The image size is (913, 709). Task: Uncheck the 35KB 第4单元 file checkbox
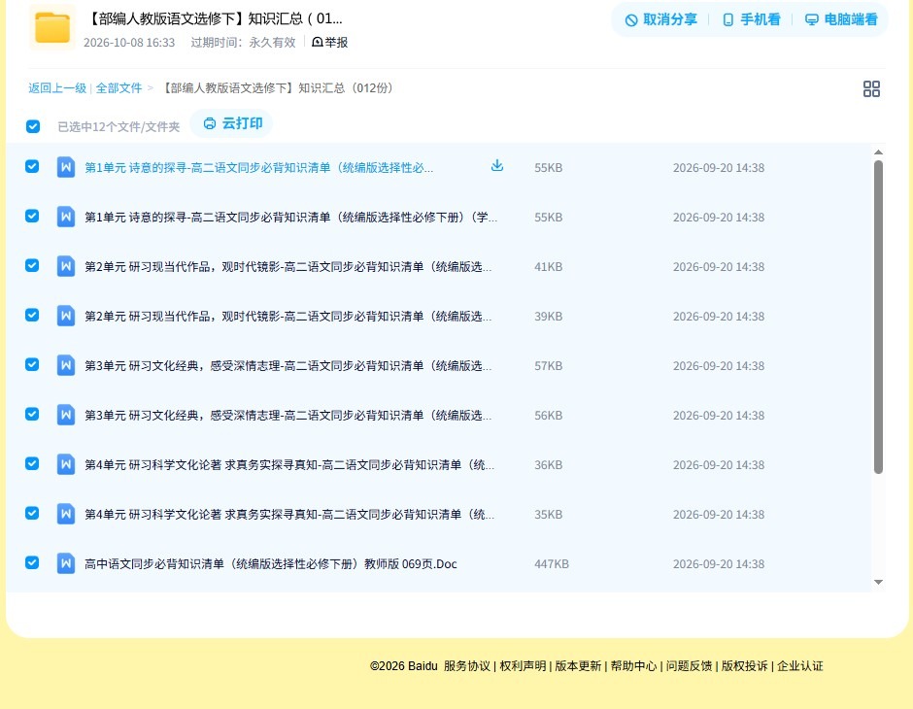coord(32,513)
